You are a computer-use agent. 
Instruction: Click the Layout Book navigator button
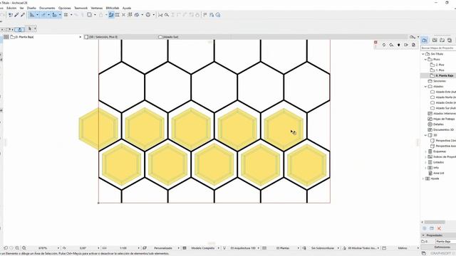pos(442,40)
